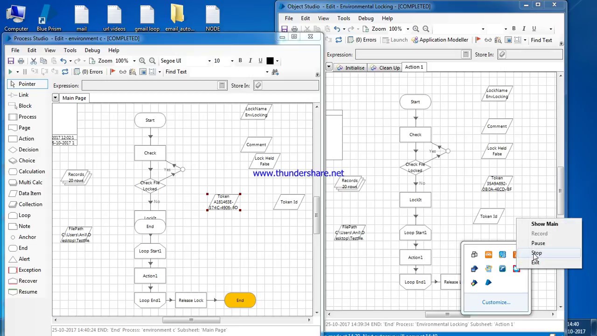Save the process in Process Studio toolbar
597x336 pixels.
11,61
